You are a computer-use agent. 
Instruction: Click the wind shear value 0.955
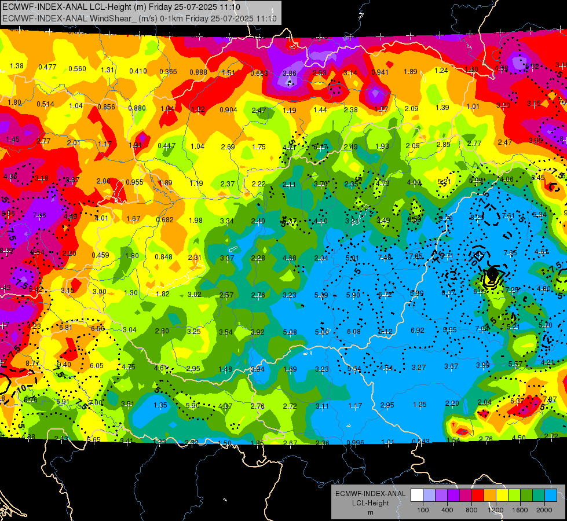coord(134,182)
